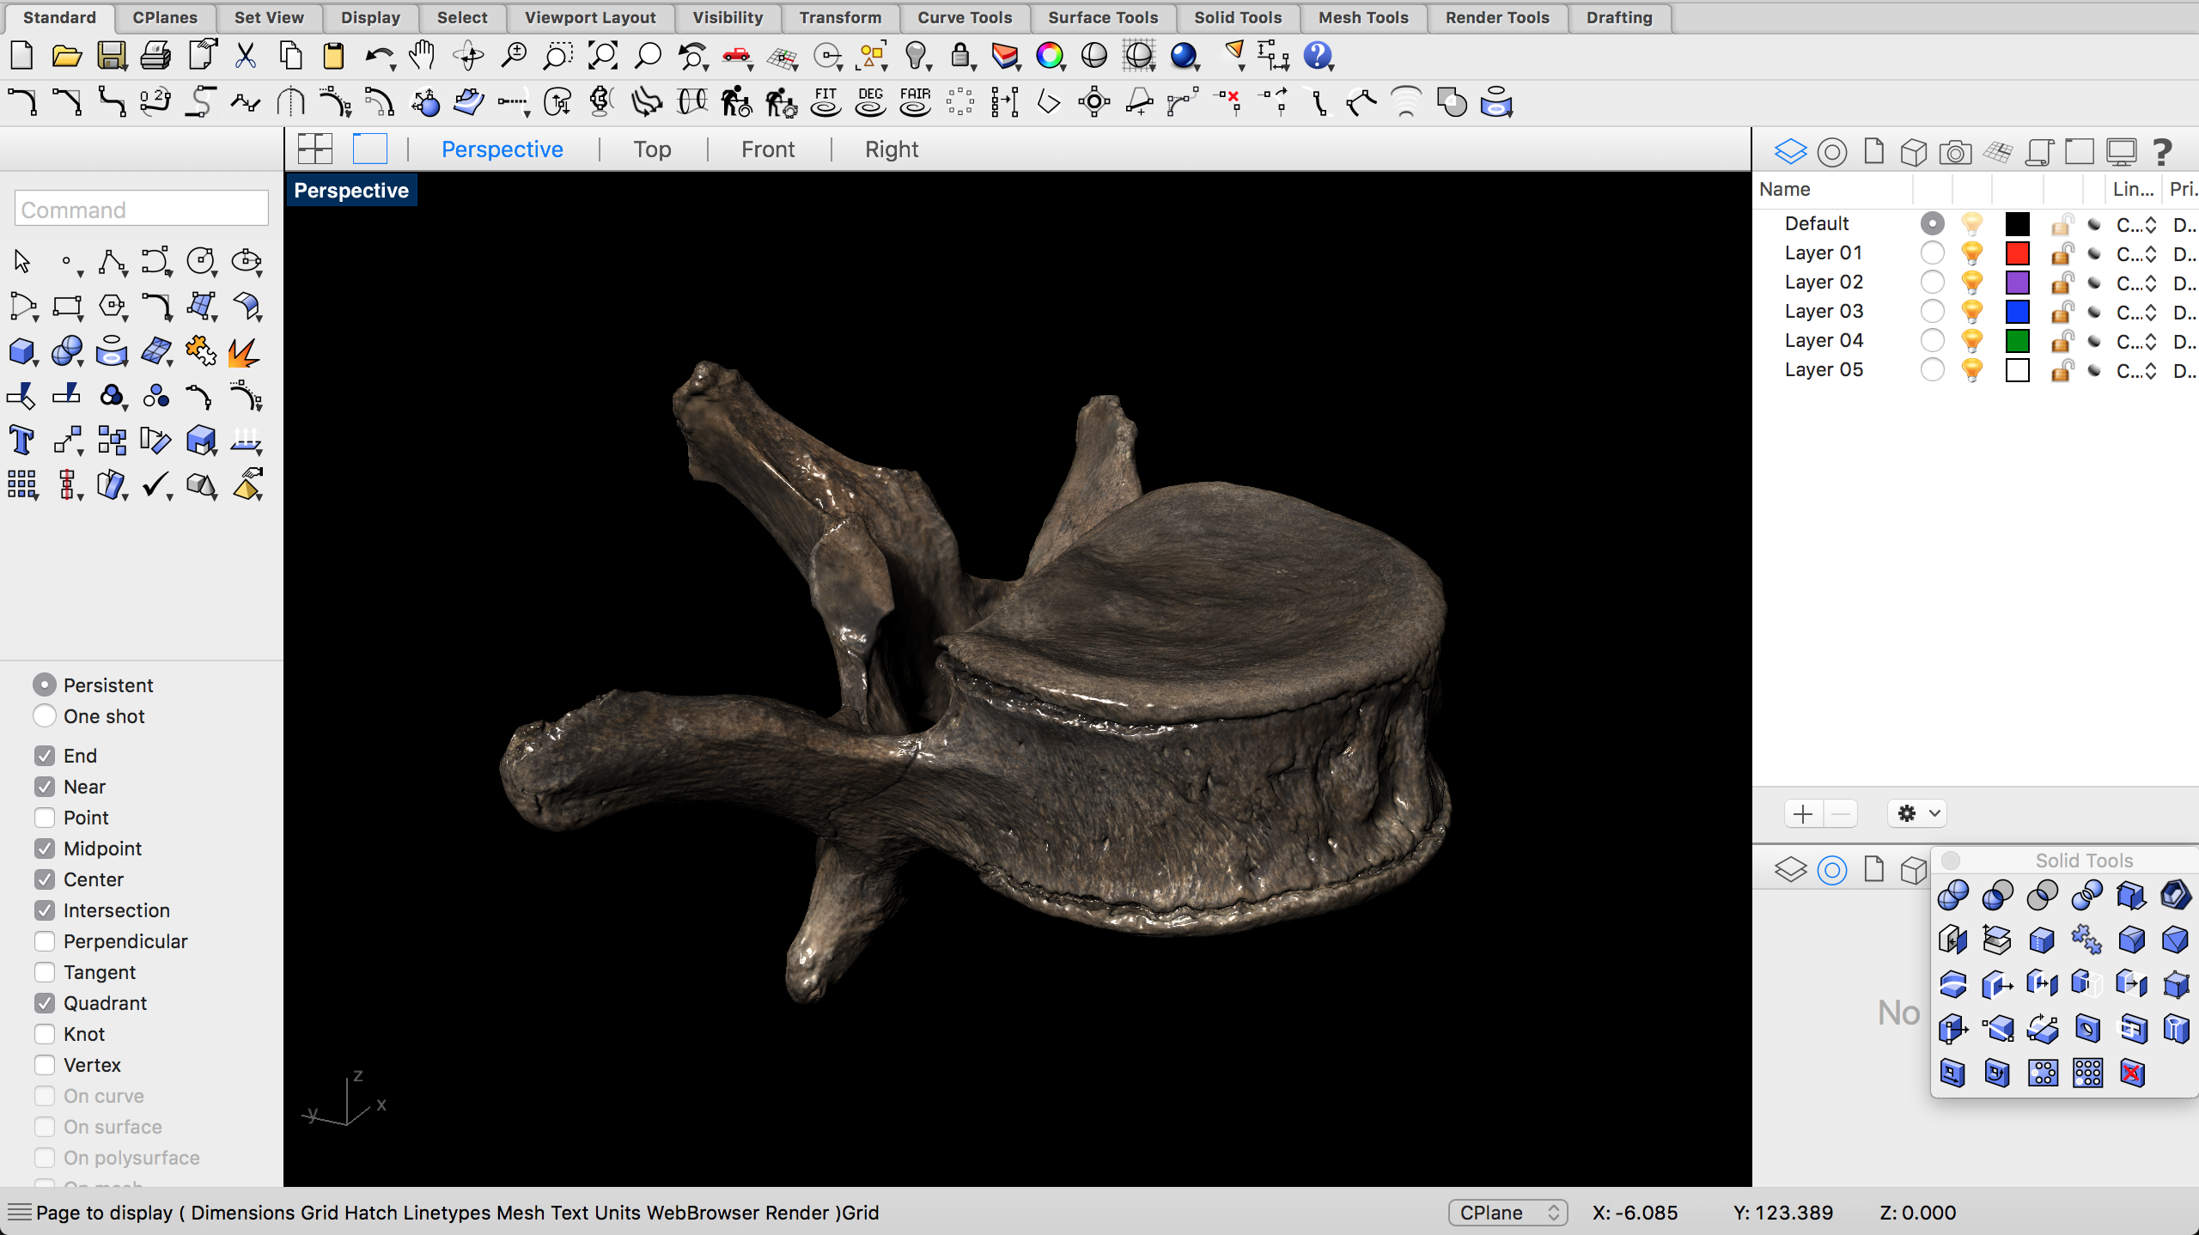This screenshot has height=1235, width=2199.
Task: Uncheck the Midpoint osnap checkbox
Action: pyautogui.click(x=45, y=849)
